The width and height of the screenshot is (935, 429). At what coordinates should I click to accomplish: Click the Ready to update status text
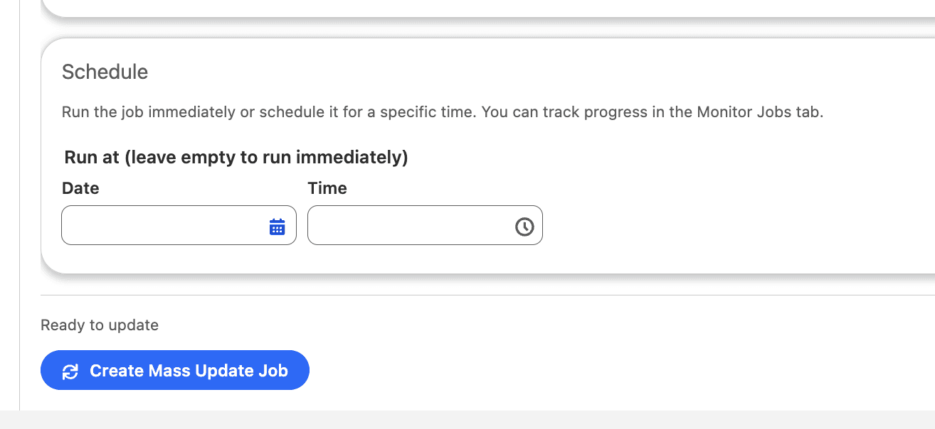99,325
